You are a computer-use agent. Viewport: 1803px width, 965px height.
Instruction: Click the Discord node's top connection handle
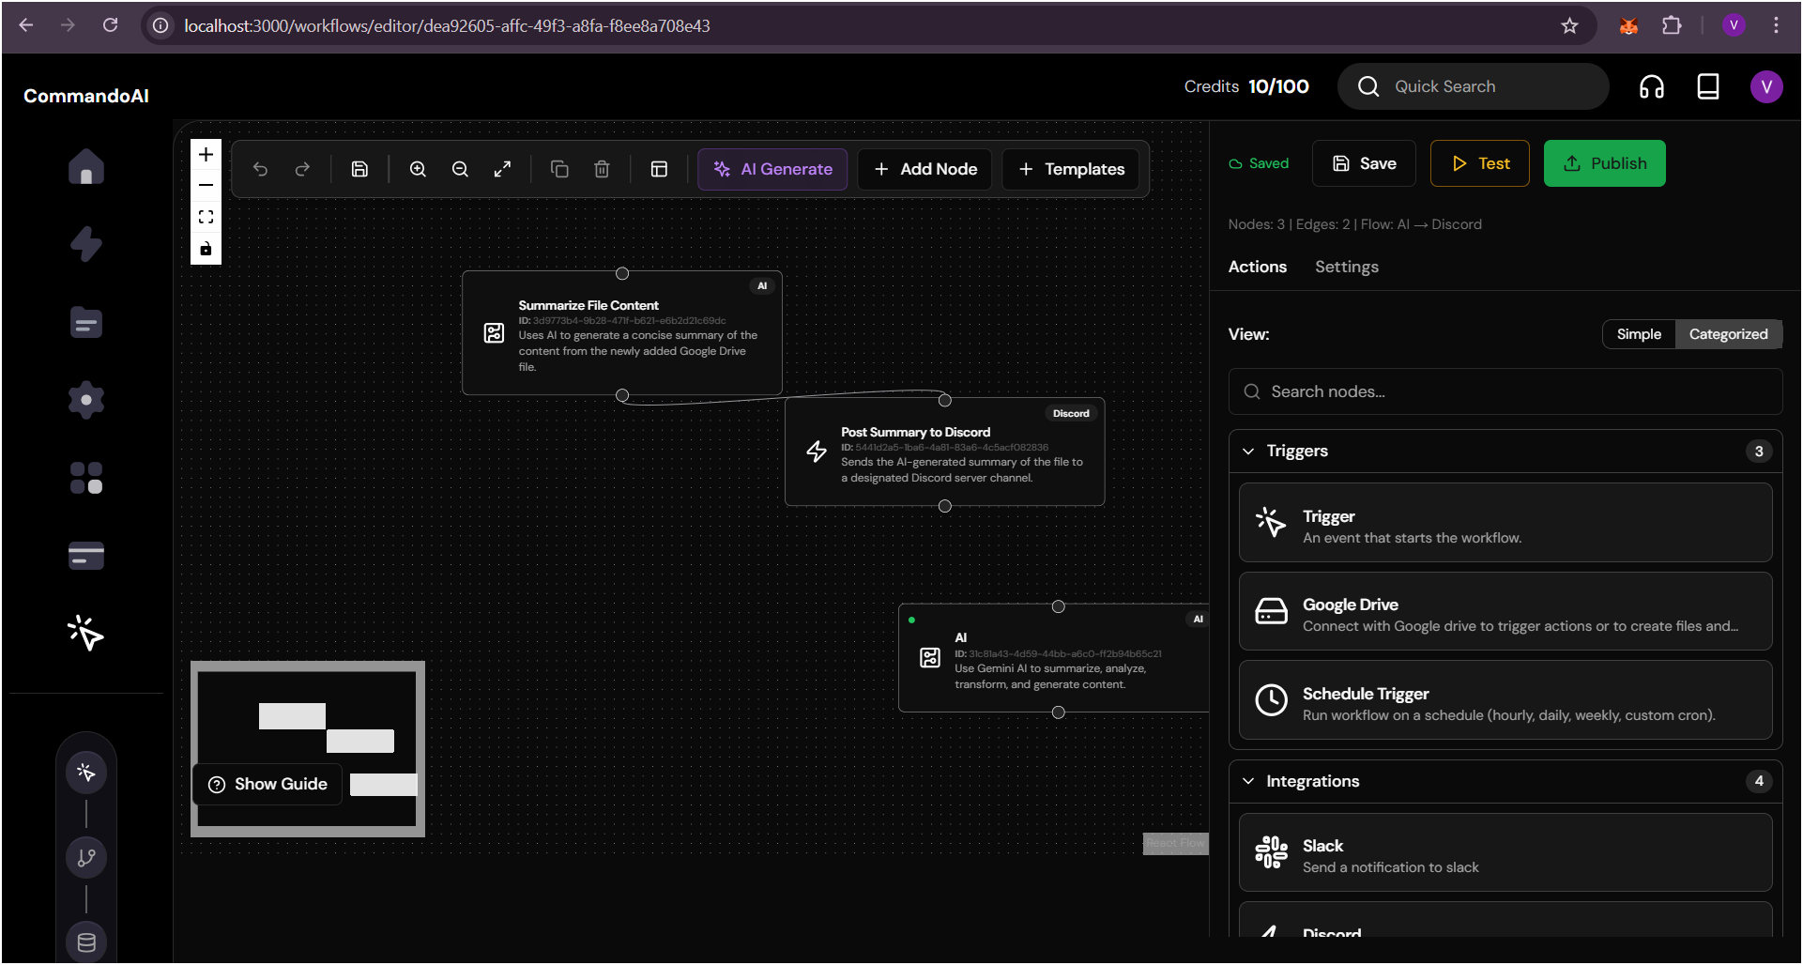click(x=945, y=400)
